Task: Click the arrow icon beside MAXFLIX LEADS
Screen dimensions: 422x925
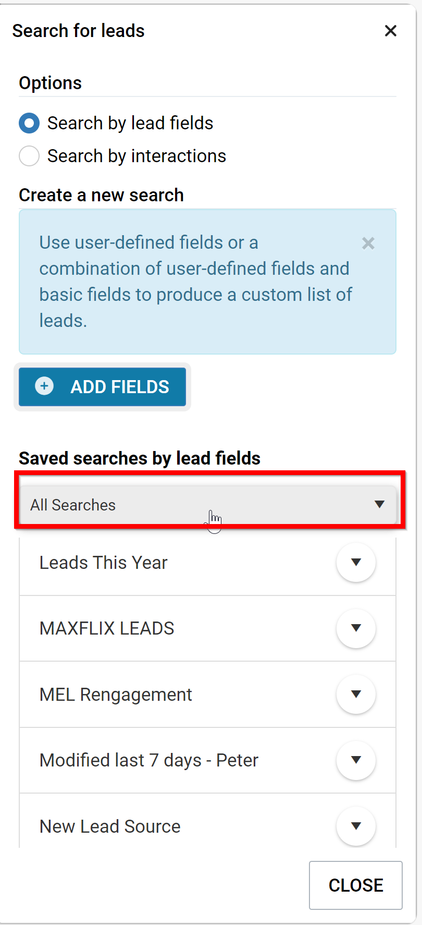Action: point(356,628)
